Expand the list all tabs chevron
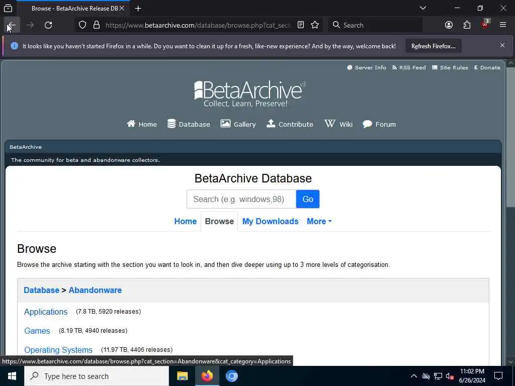Screen dimensions: 515x386 point(422,8)
